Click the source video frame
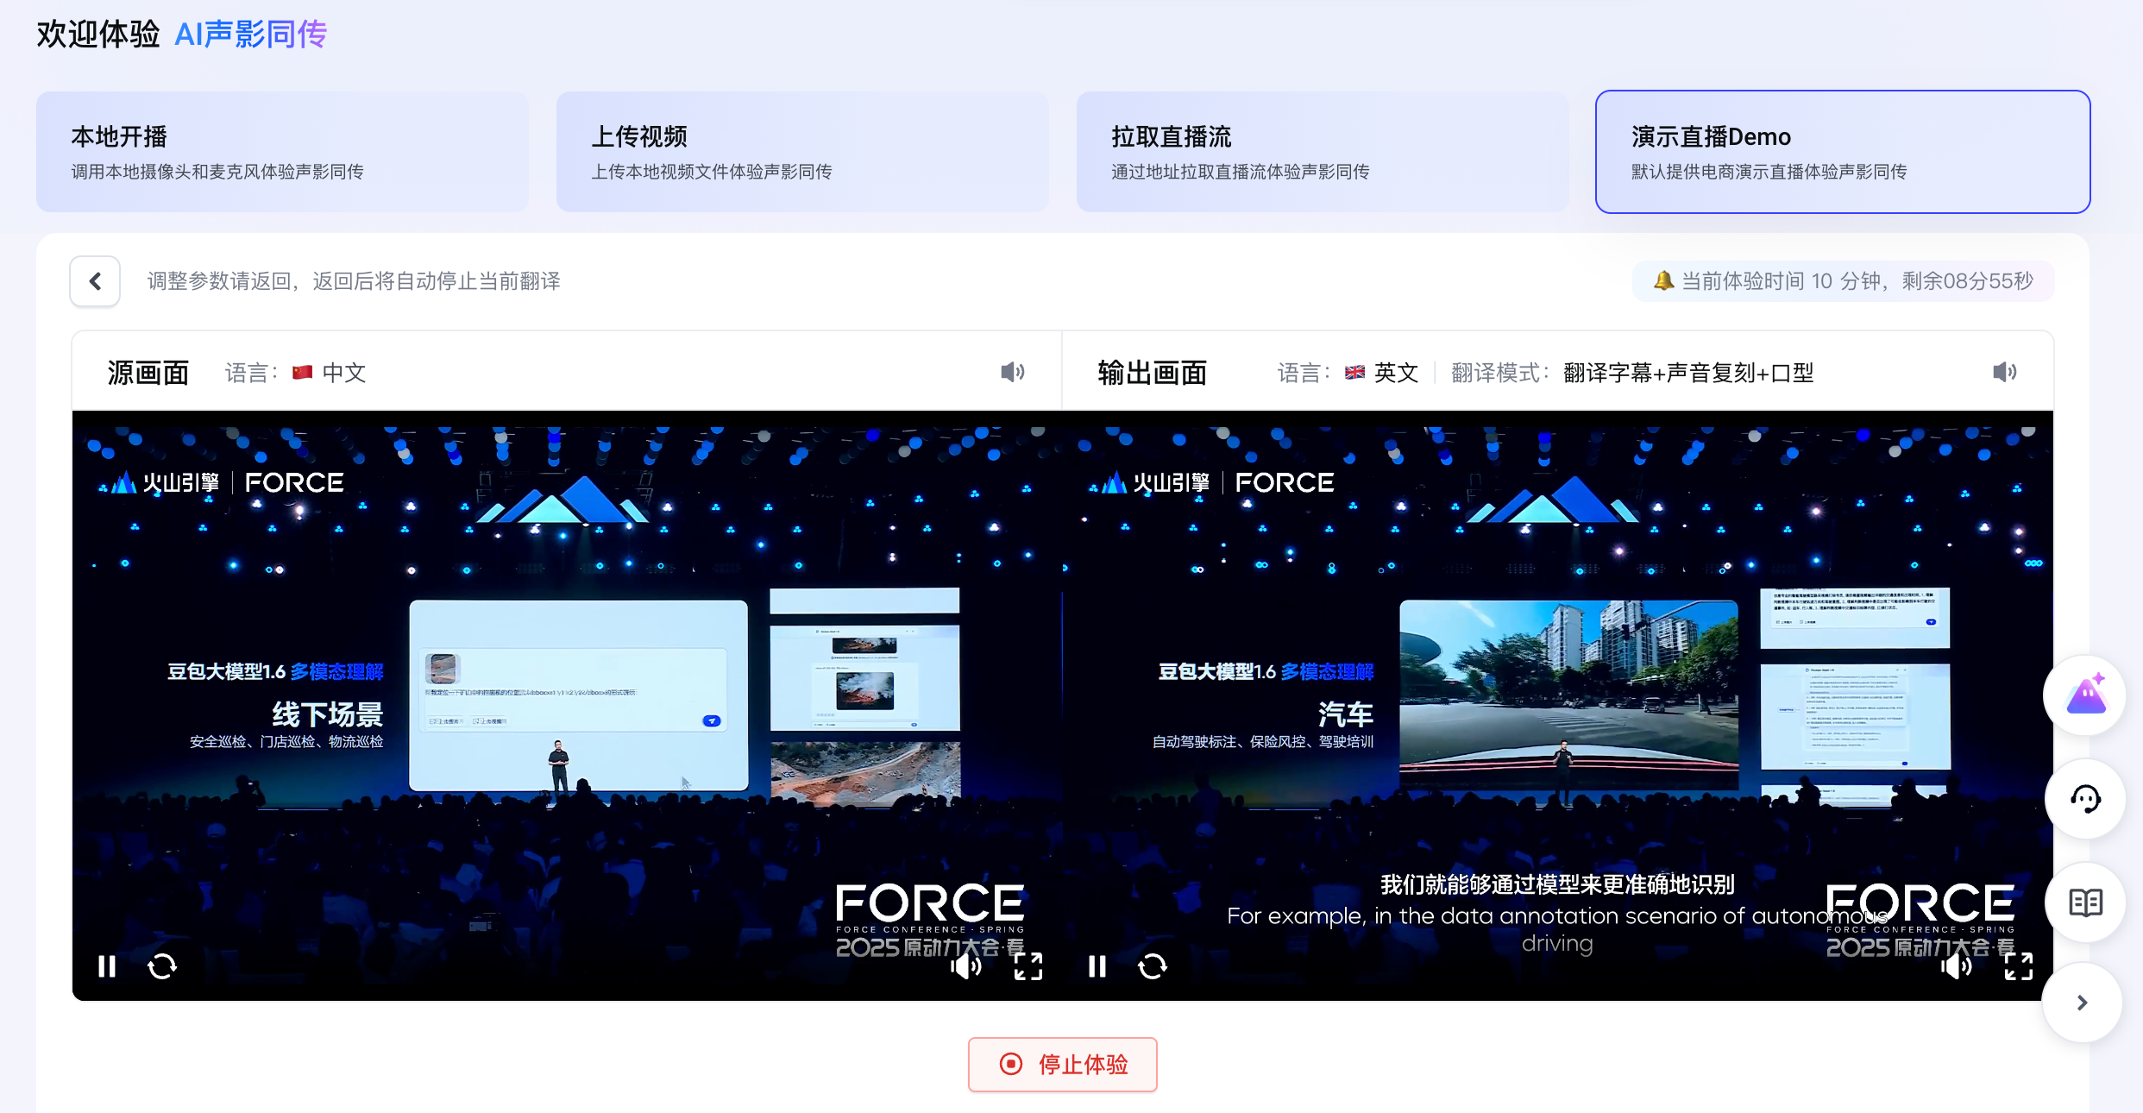 pyautogui.click(x=567, y=706)
